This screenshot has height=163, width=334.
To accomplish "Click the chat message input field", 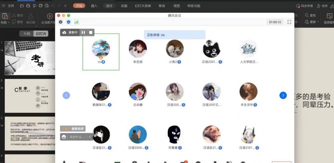I will point(77,137).
